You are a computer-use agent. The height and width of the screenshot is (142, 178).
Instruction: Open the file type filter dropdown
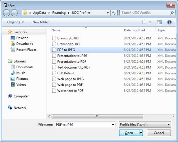click(x=145, y=125)
